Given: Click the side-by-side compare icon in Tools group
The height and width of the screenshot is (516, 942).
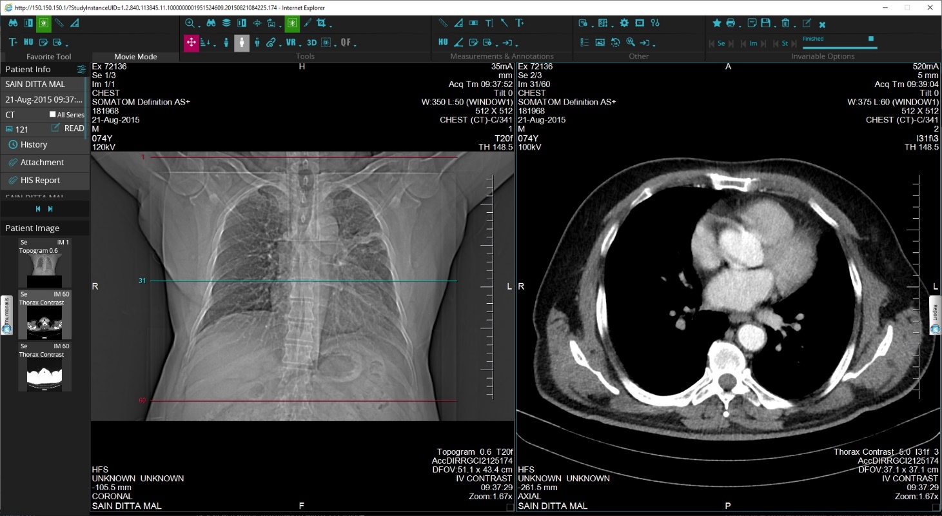Looking at the screenshot, I should pos(241,23).
